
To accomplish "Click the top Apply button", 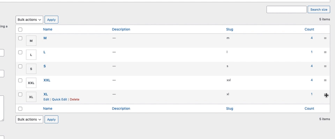I will [51, 20].
